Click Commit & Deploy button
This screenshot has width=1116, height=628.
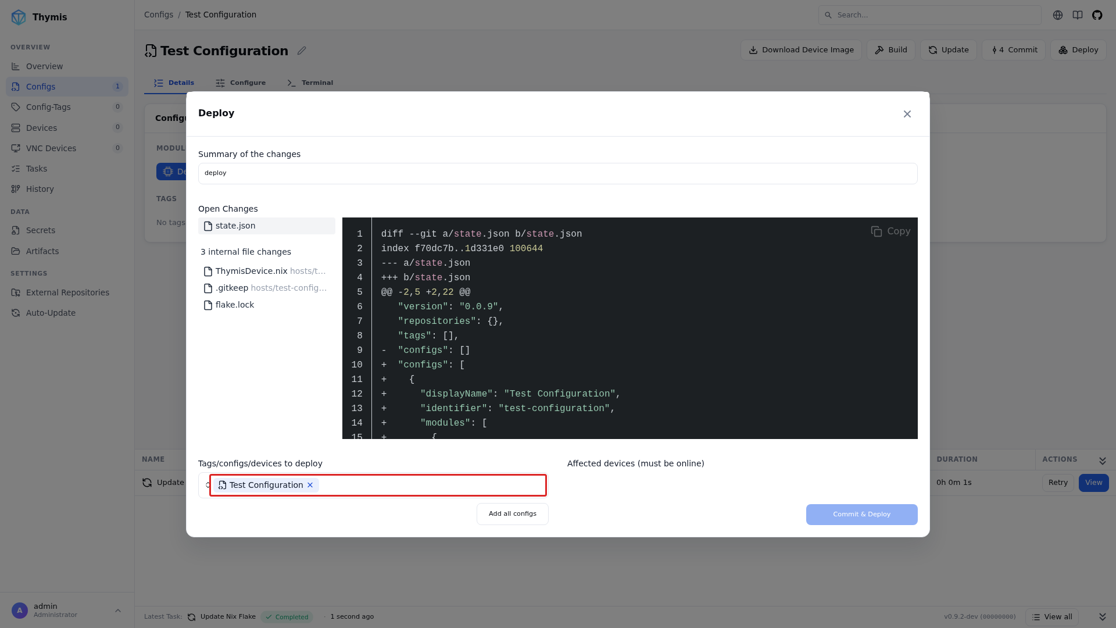click(862, 515)
